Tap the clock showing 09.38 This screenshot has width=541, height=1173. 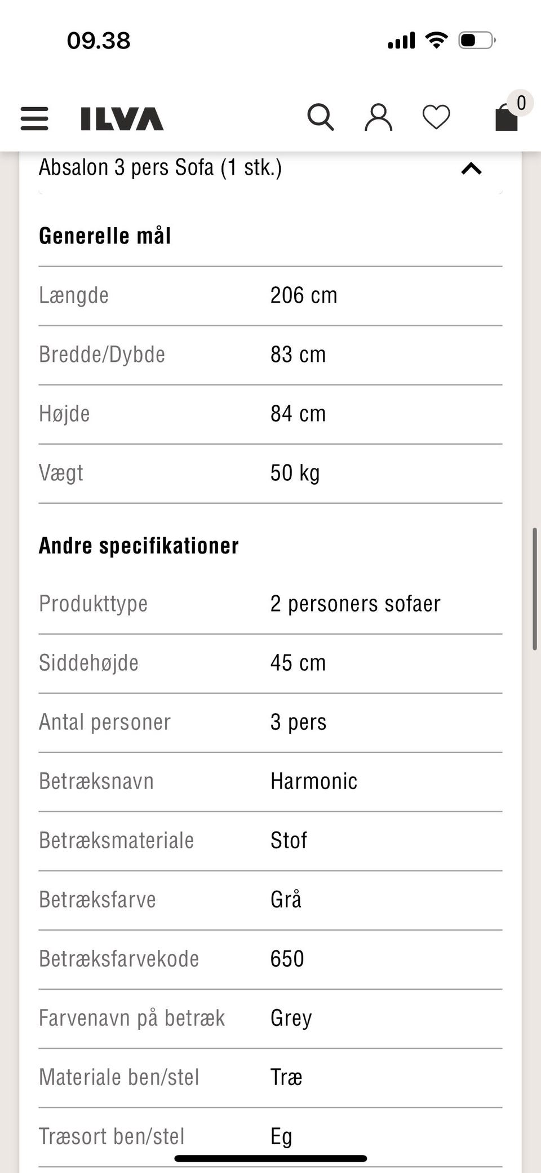click(99, 39)
